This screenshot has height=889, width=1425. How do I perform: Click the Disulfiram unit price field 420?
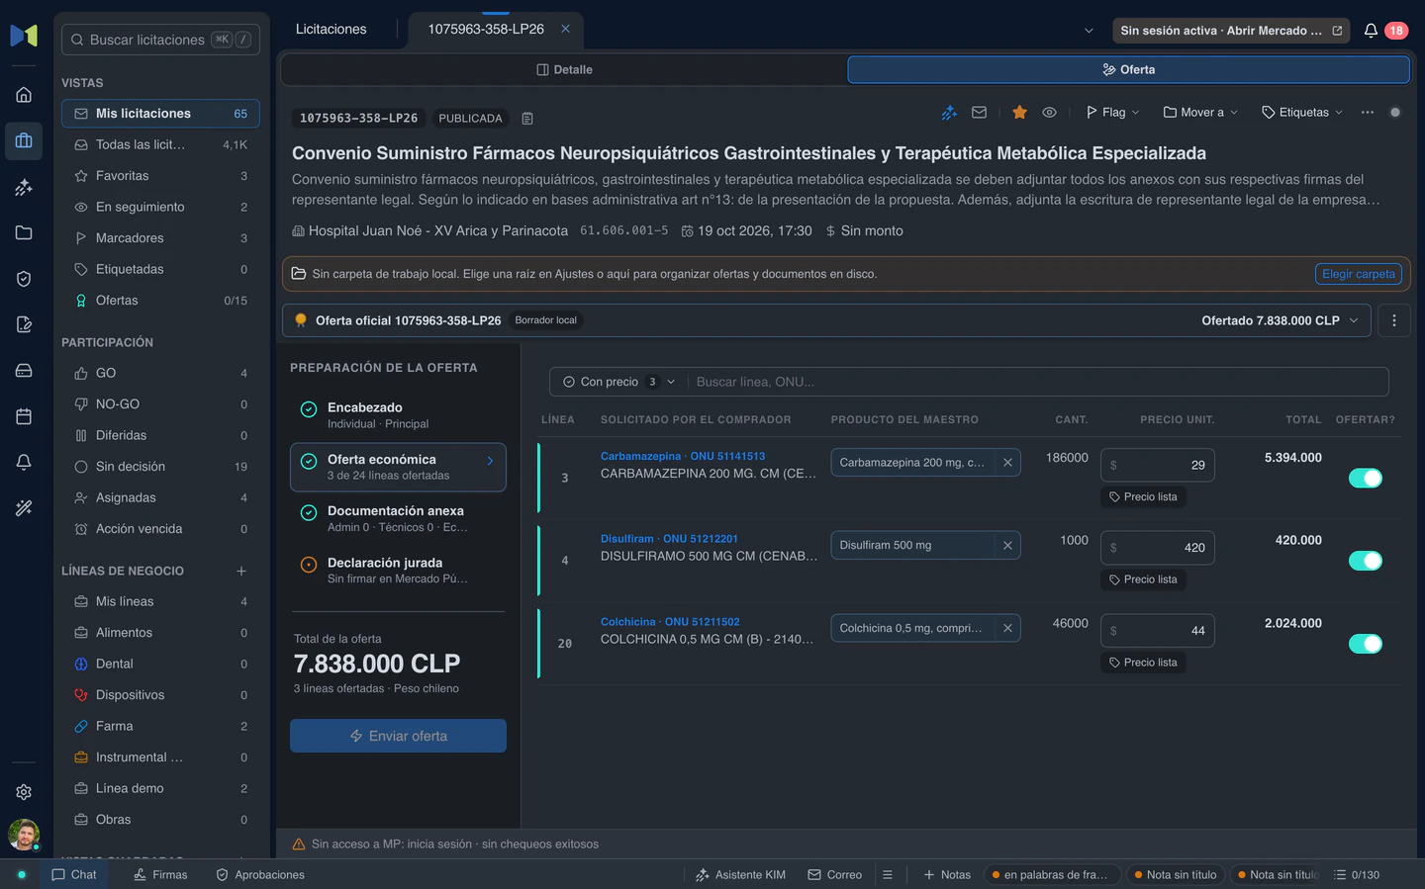coord(1157,548)
